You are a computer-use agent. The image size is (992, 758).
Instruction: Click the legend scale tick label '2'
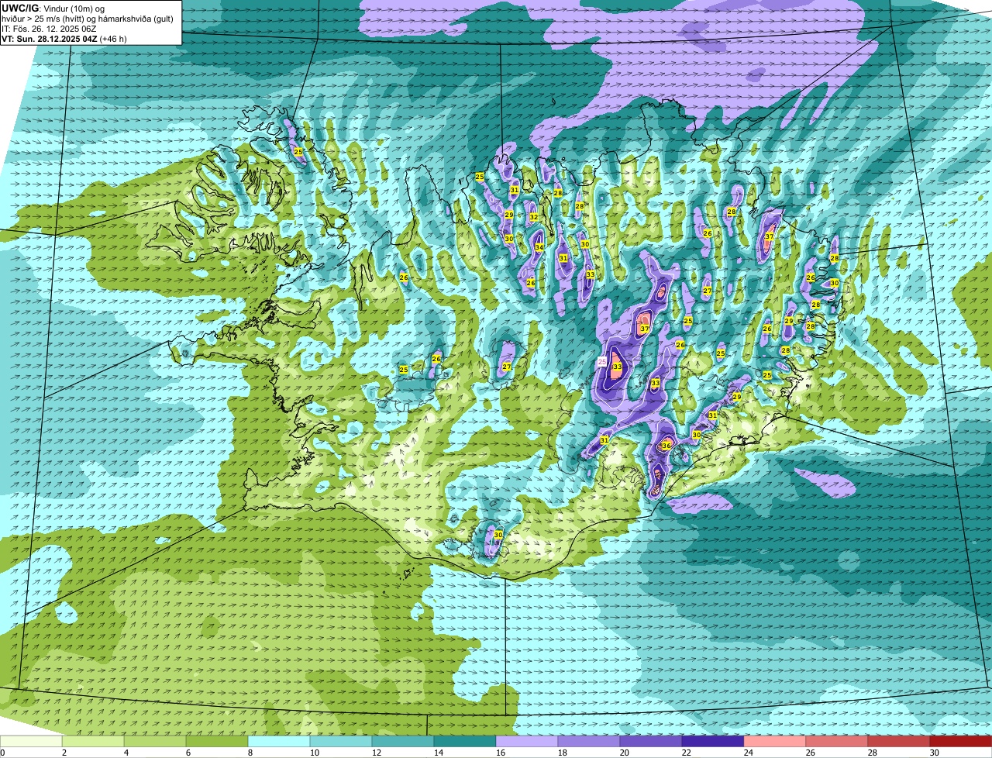click(x=64, y=753)
